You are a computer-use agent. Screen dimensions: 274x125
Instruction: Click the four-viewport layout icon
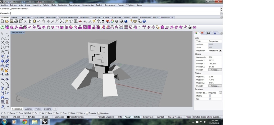tap(76, 21)
